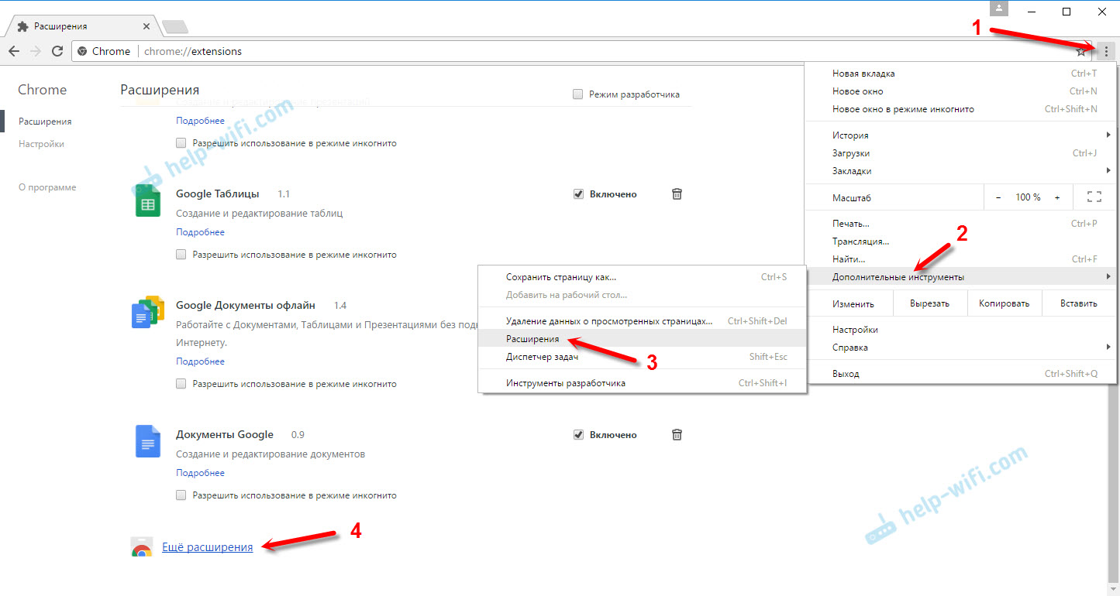Allow incognito mode for Документы Google

pyautogui.click(x=181, y=495)
